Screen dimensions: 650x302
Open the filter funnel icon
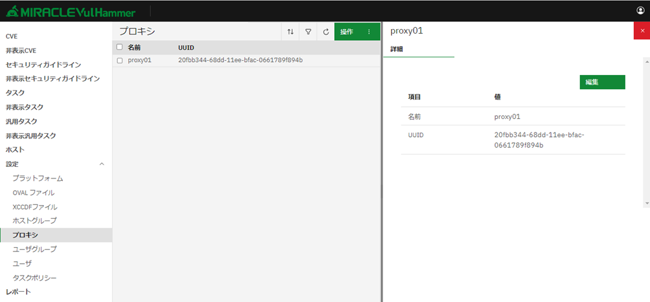(308, 32)
